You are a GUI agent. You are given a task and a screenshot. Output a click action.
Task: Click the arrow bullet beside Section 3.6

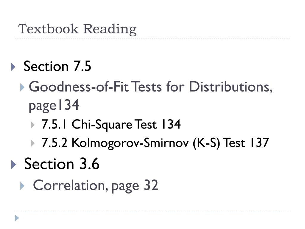(13, 164)
